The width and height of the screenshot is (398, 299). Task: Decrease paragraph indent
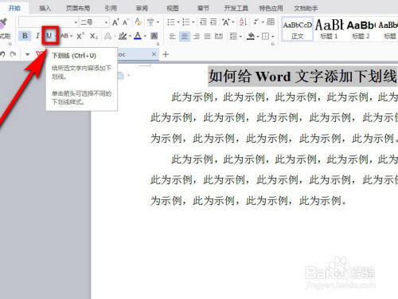pos(203,22)
